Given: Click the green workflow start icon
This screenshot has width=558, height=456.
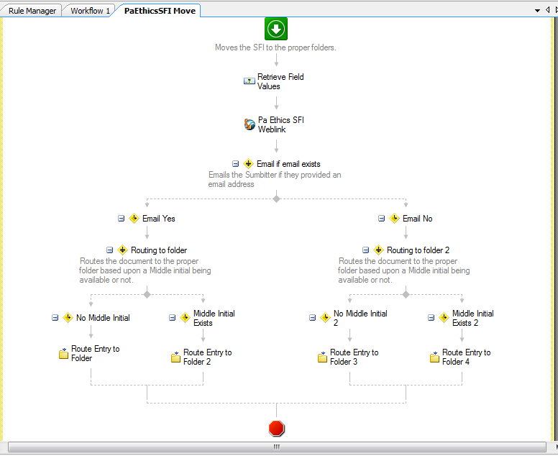Looking at the screenshot, I should 276,29.
